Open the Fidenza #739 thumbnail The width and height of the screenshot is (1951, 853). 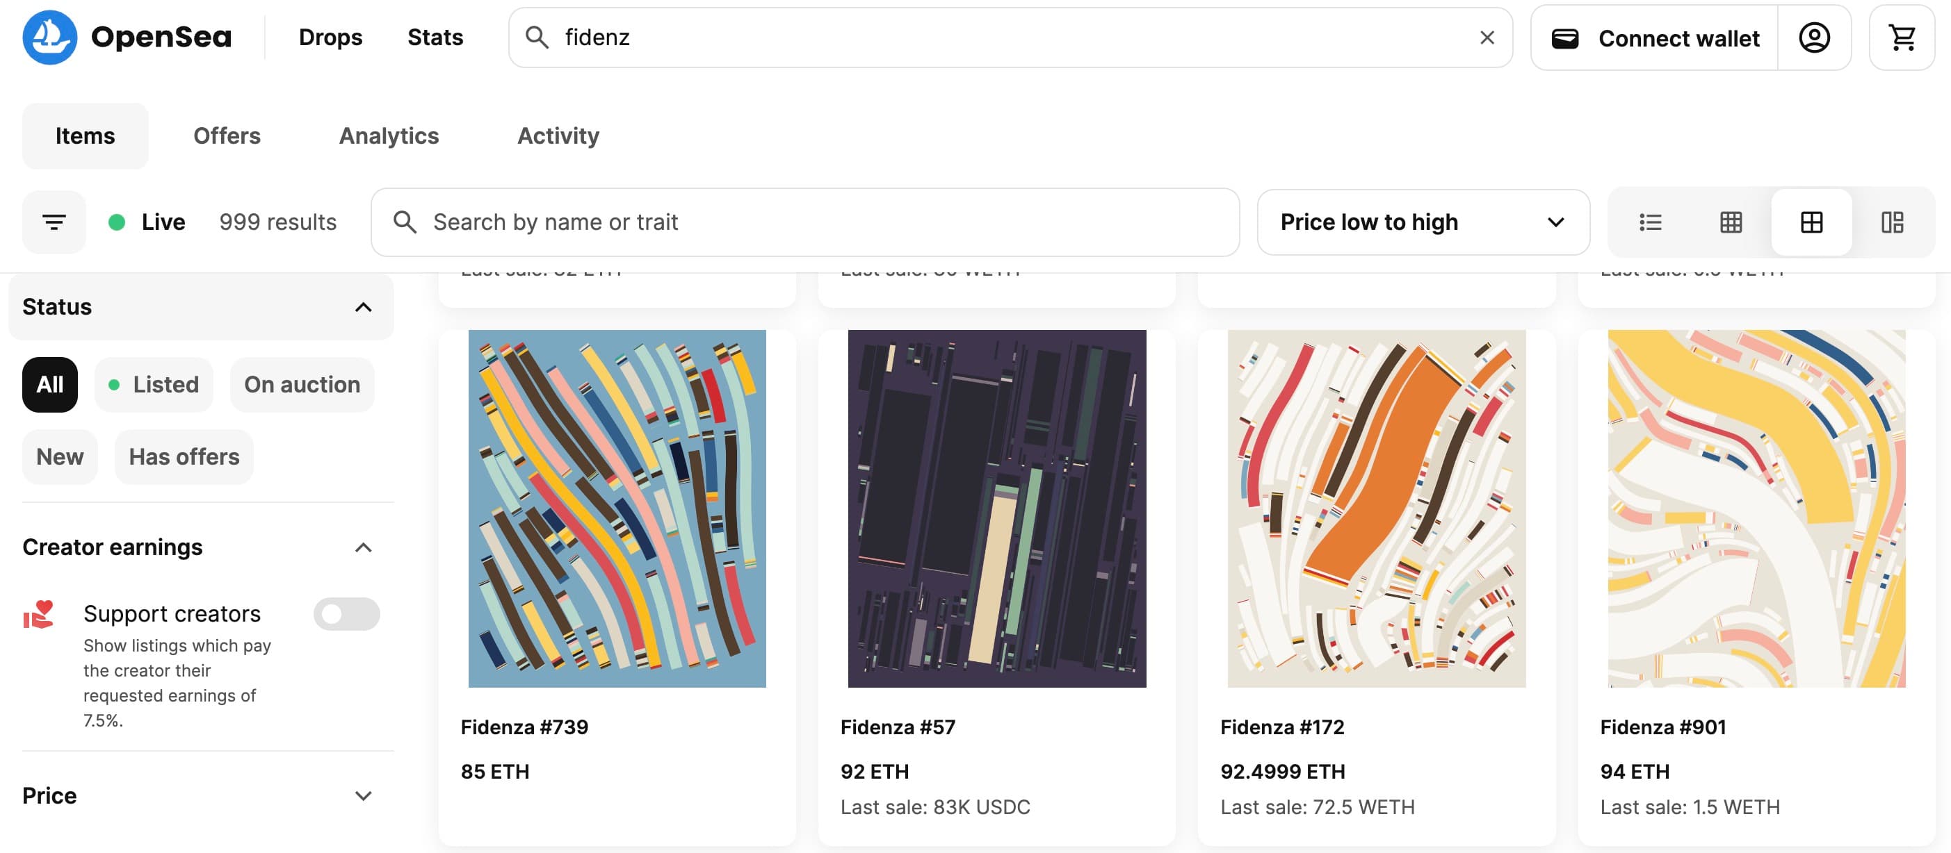617,508
